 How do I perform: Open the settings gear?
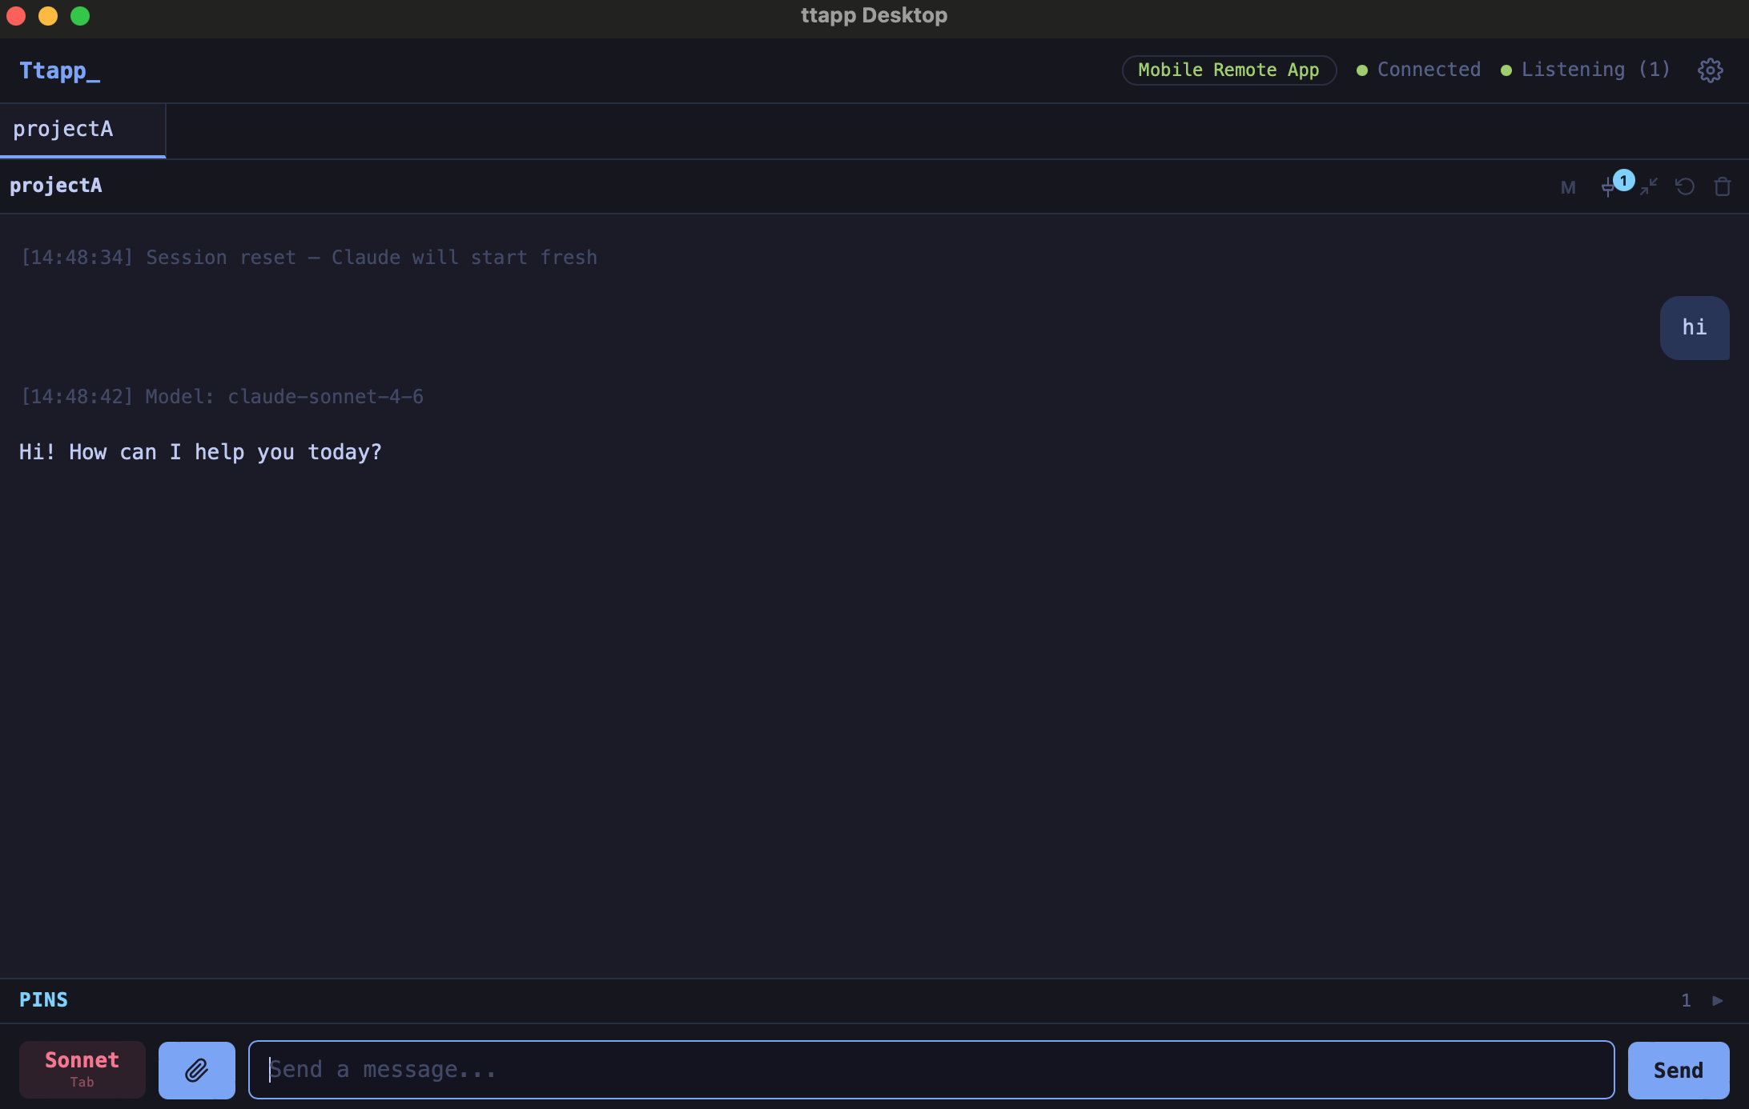point(1711,70)
